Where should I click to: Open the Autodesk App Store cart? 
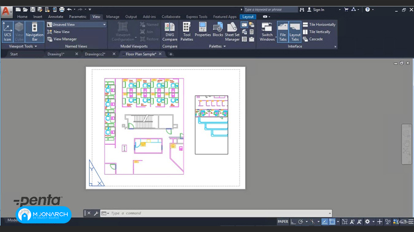click(346, 9)
